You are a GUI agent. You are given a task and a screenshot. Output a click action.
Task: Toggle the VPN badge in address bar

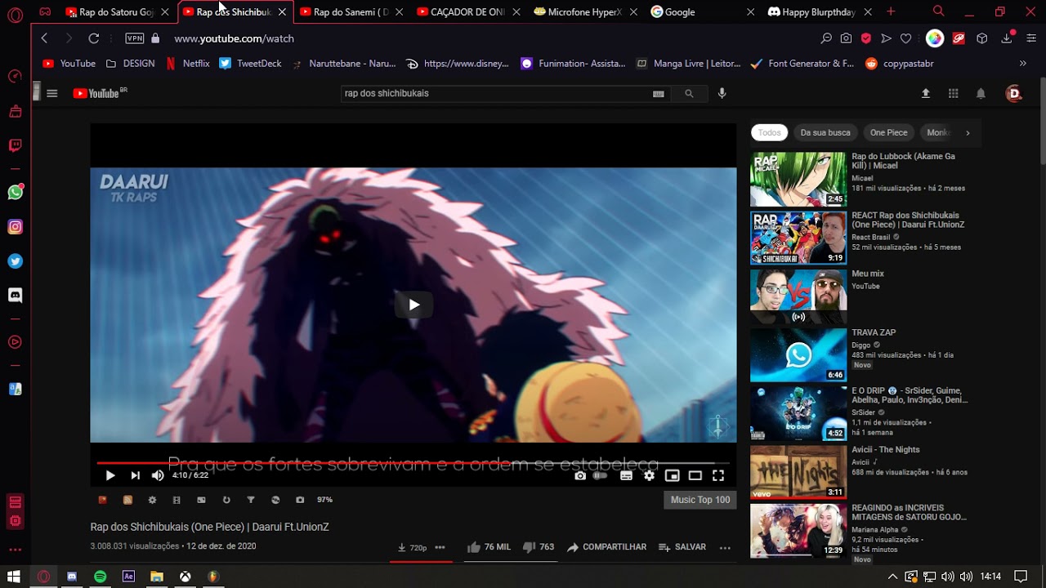[x=135, y=38]
